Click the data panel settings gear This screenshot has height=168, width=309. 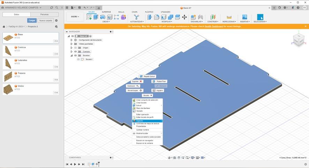[x=56, y=21]
